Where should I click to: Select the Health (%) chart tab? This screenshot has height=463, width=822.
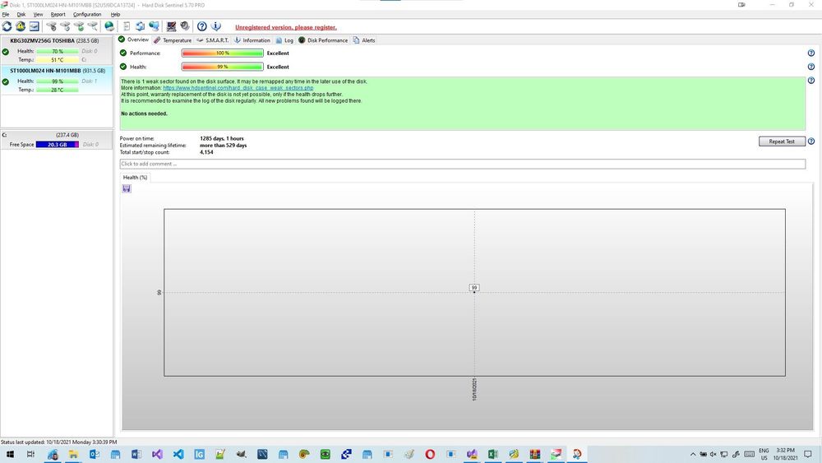pyautogui.click(x=135, y=178)
